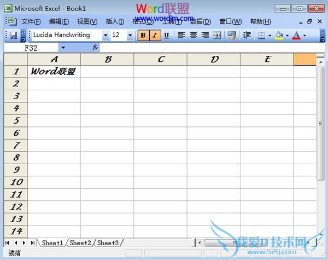This screenshot has height=260, width=328.
Task: Click the Lucida Handwriting font name box
Action: pyautogui.click(x=67, y=35)
